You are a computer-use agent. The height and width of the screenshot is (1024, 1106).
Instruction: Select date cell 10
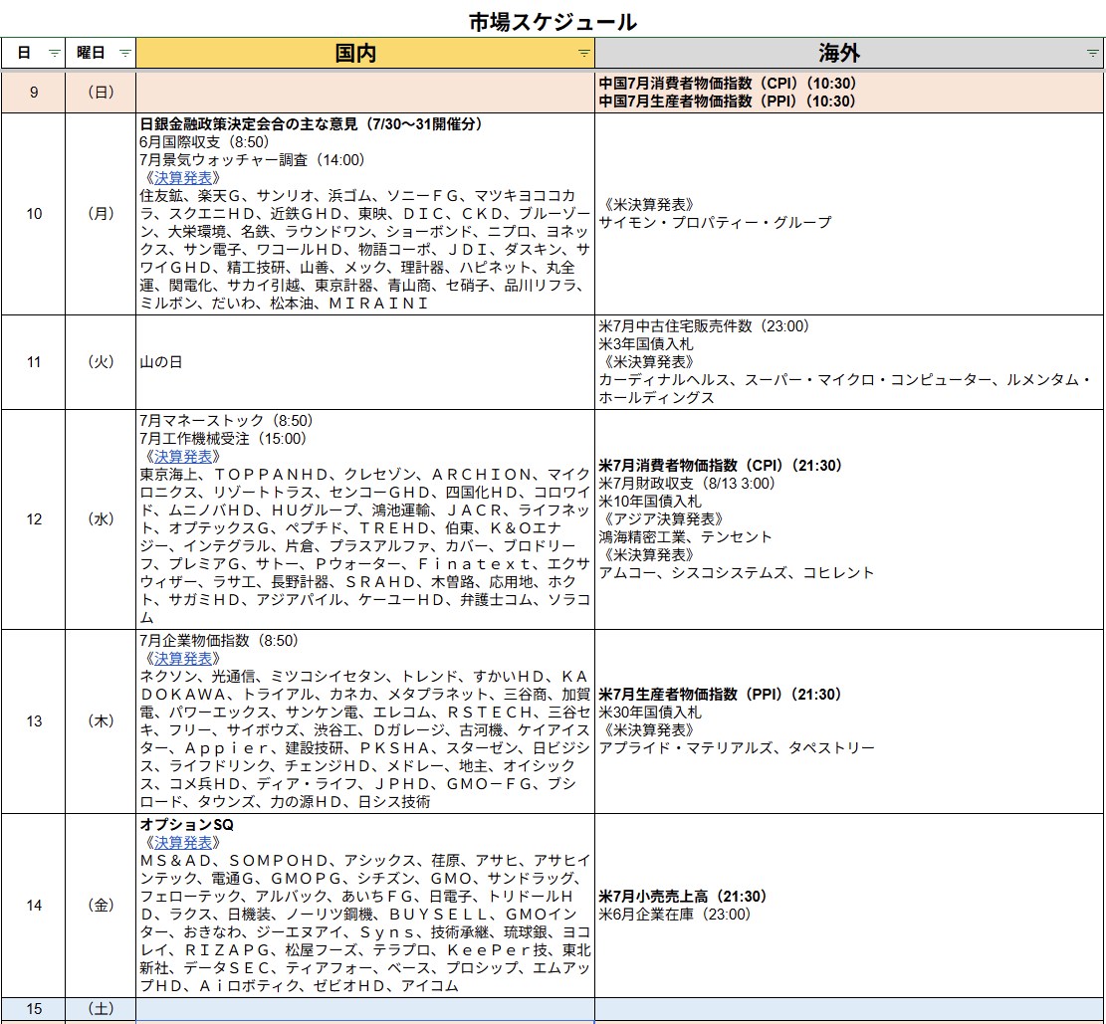pyautogui.click(x=33, y=214)
